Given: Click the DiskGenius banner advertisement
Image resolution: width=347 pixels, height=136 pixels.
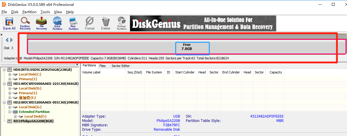Looking at the screenshot, I should [x=203, y=23].
